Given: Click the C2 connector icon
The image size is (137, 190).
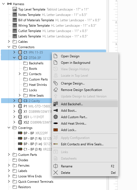Looking at the screenshot, I should click(x=20, y=58).
